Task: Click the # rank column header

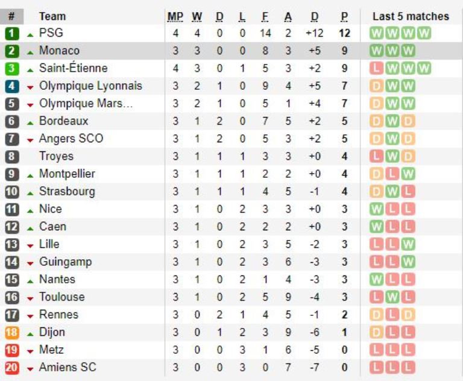Action: 12,16
